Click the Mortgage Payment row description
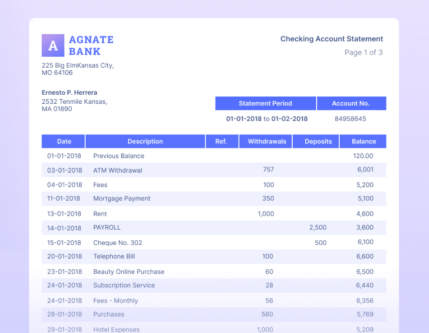The height and width of the screenshot is (333, 429). (x=122, y=199)
